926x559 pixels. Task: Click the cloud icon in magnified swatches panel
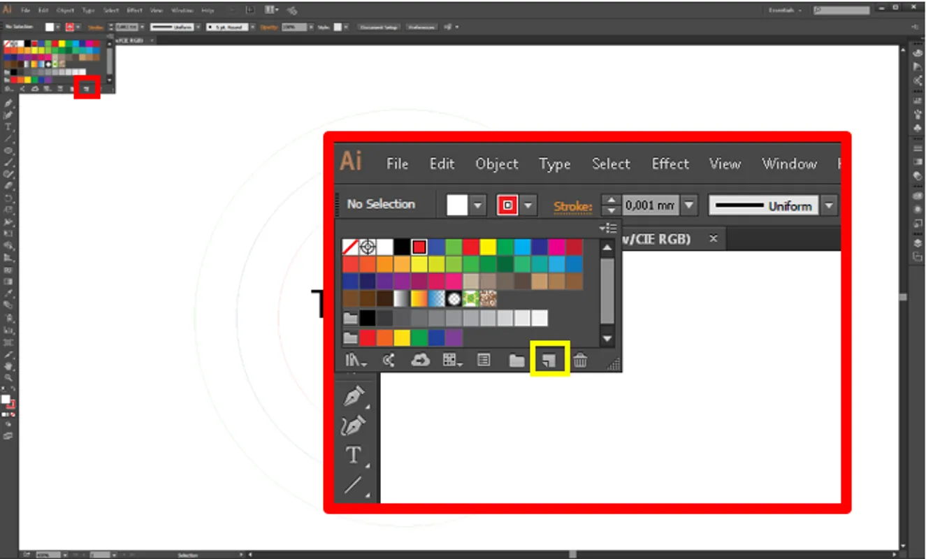420,360
